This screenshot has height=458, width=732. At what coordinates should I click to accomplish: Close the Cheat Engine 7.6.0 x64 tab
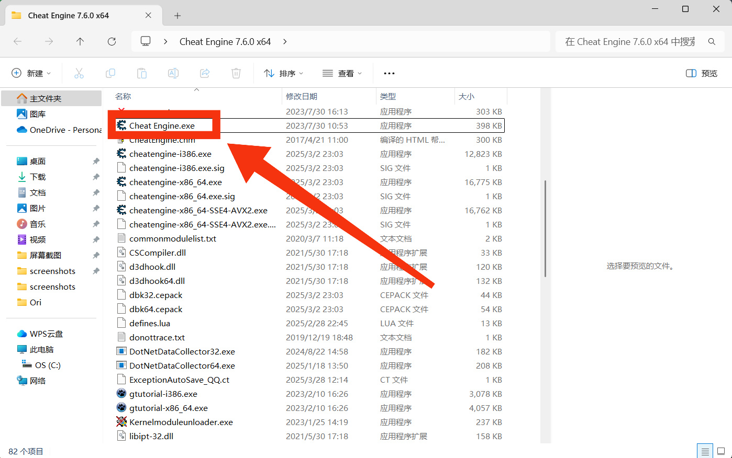(x=148, y=16)
